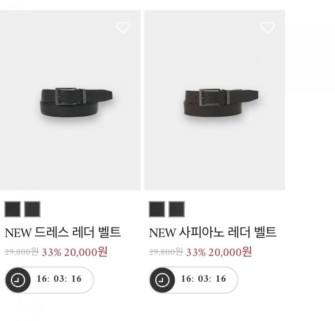Click struck-through 29,800원 price of 사피아노 레더 벨트
335x321 pixels.
(x=166, y=252)
